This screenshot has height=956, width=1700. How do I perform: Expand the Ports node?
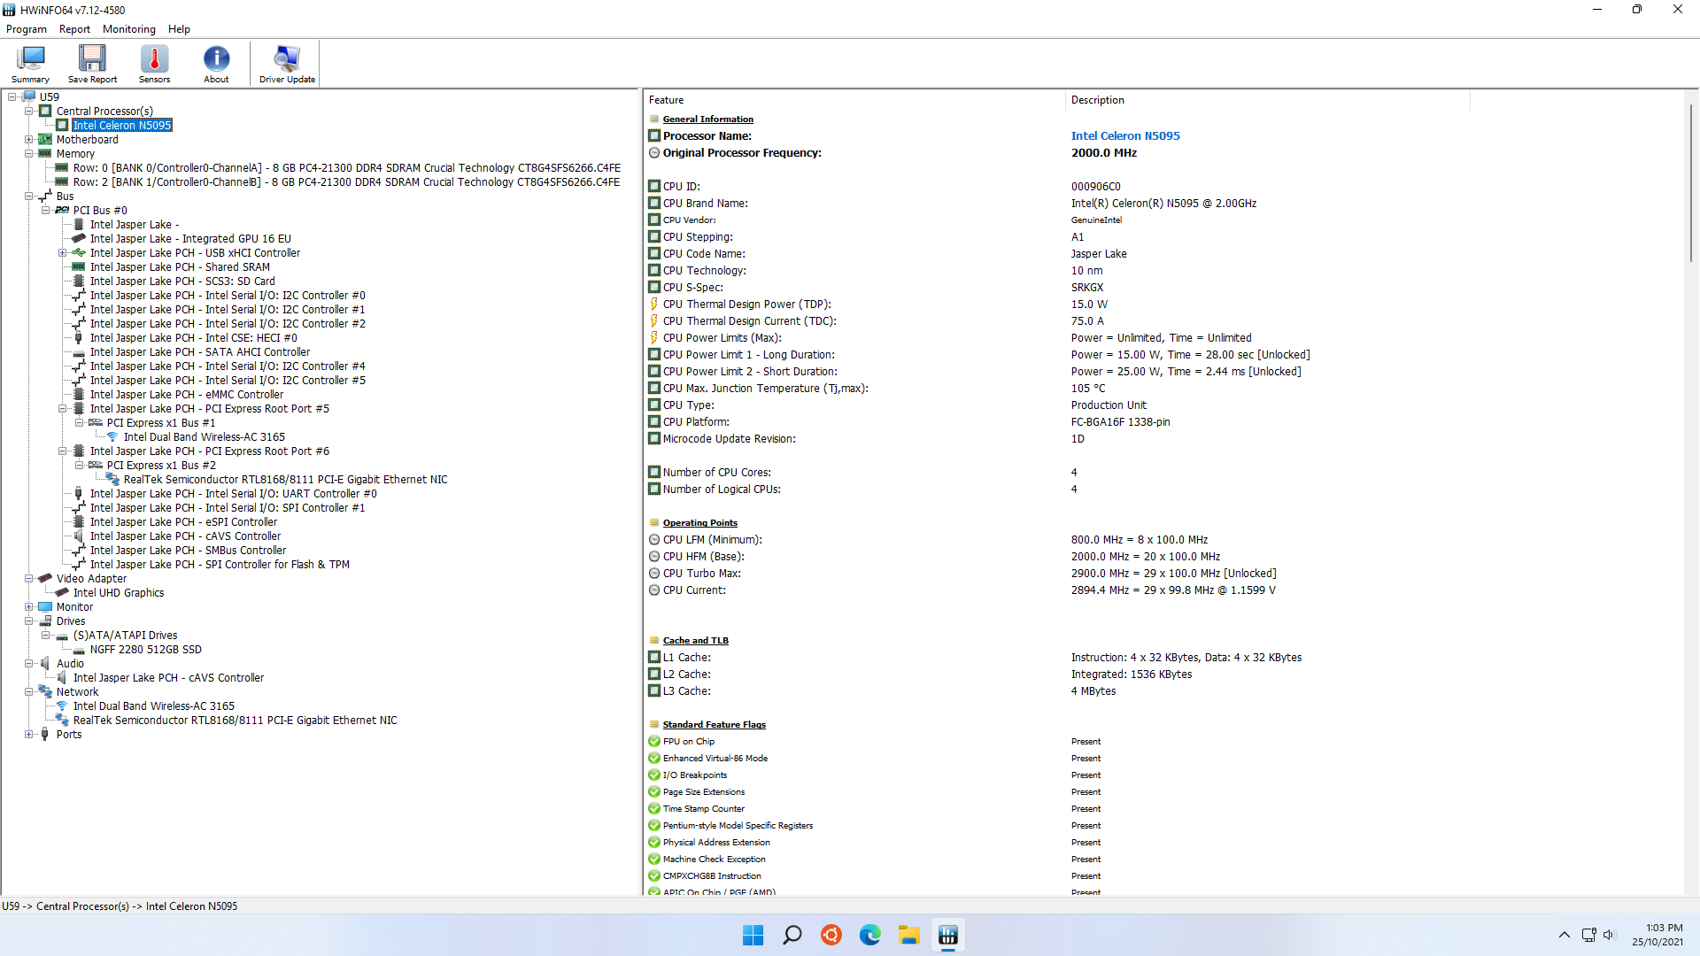pos(28,735)
